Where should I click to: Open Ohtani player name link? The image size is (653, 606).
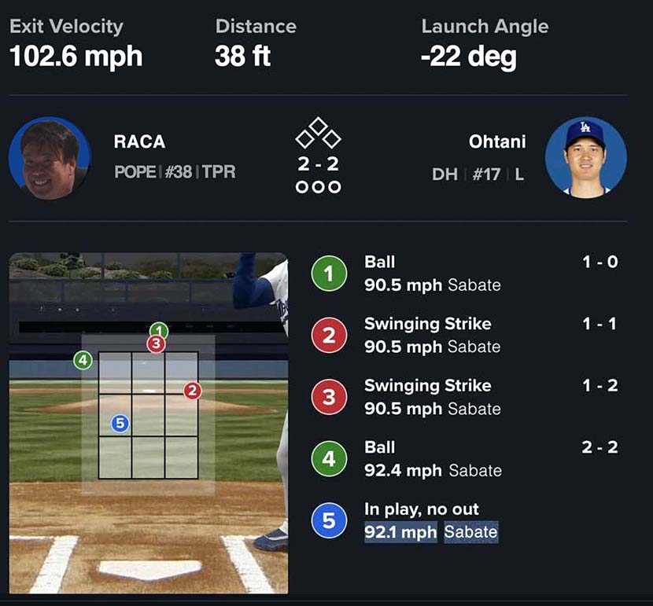497,141
